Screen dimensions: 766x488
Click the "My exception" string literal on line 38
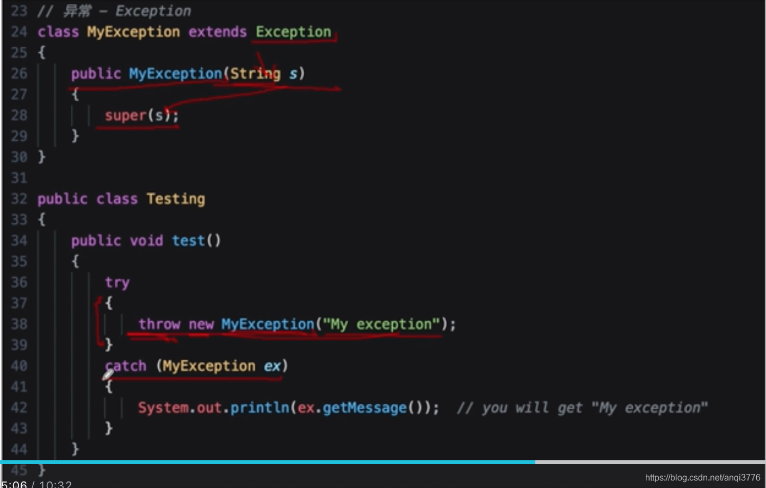[381, 324]
